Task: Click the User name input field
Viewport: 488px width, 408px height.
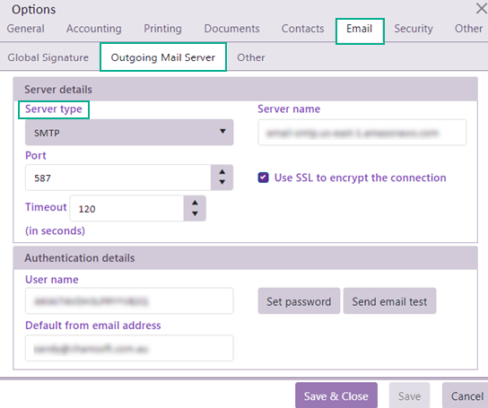Action: click(129, 300)
